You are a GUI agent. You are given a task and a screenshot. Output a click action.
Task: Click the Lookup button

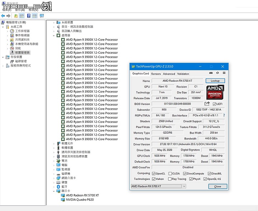215,81
